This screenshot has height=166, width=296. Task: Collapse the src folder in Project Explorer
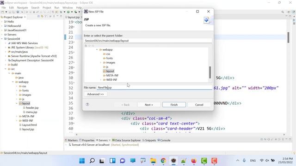coord(6,69)
